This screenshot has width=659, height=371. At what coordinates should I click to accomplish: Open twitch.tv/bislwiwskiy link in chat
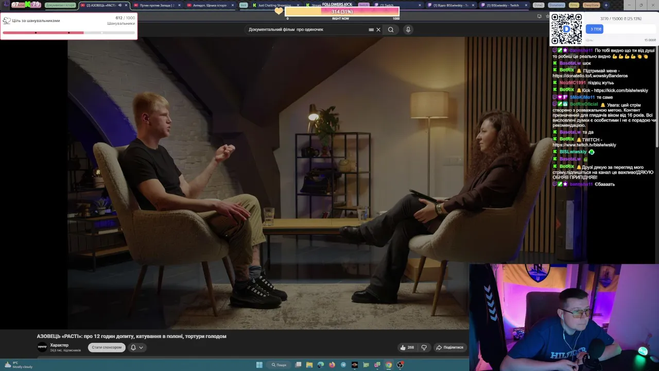[584, 145]
